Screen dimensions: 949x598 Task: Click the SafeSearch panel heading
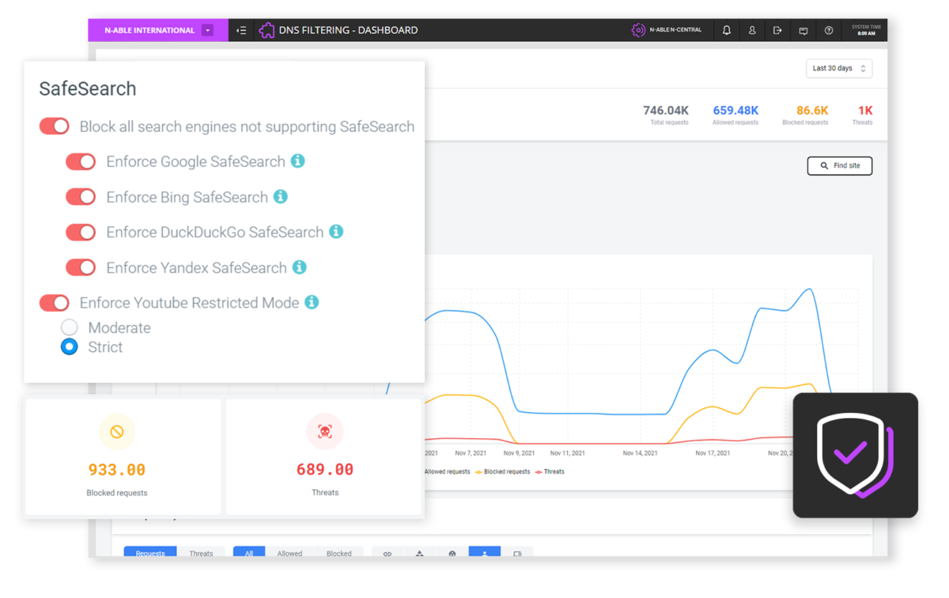88,89
